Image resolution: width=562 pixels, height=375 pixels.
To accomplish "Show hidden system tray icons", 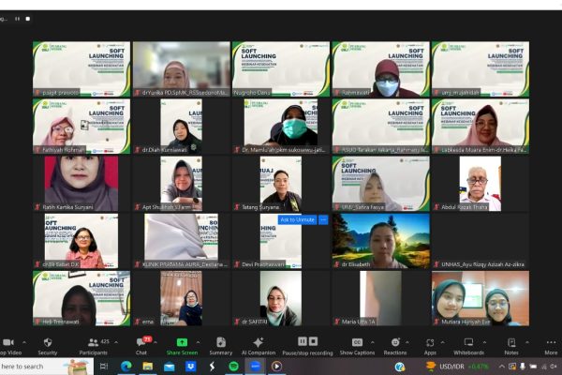I will coord(502,367).
